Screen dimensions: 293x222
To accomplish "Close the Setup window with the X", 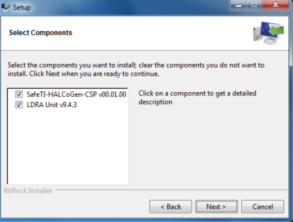I will pyautogui.click(x=275, y=5).
